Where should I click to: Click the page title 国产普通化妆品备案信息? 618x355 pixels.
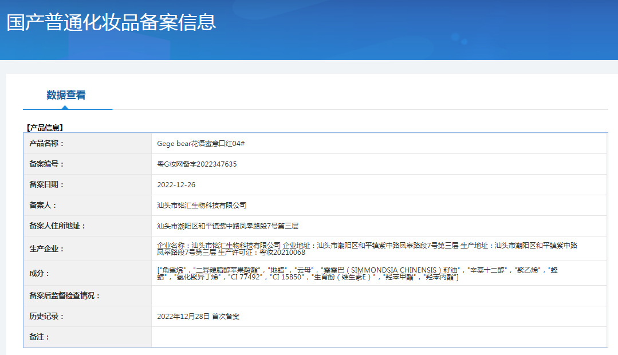pyautogui.click(x=112, y=22)
